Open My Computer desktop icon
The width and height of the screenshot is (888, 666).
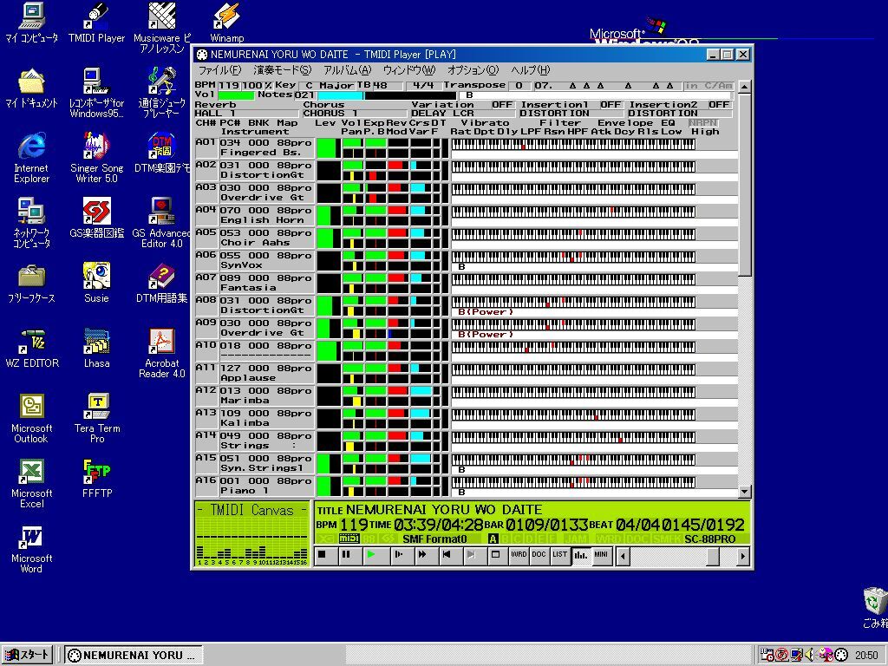[x=32, y=23]
